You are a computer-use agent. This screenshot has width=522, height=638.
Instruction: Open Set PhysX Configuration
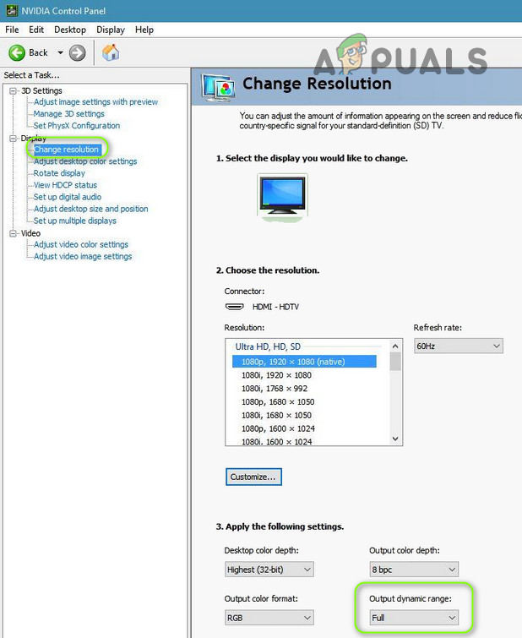coord(77,125)
